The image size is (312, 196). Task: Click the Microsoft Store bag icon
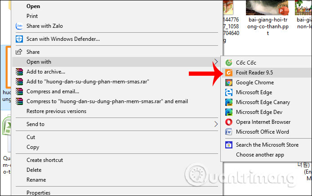229,145
